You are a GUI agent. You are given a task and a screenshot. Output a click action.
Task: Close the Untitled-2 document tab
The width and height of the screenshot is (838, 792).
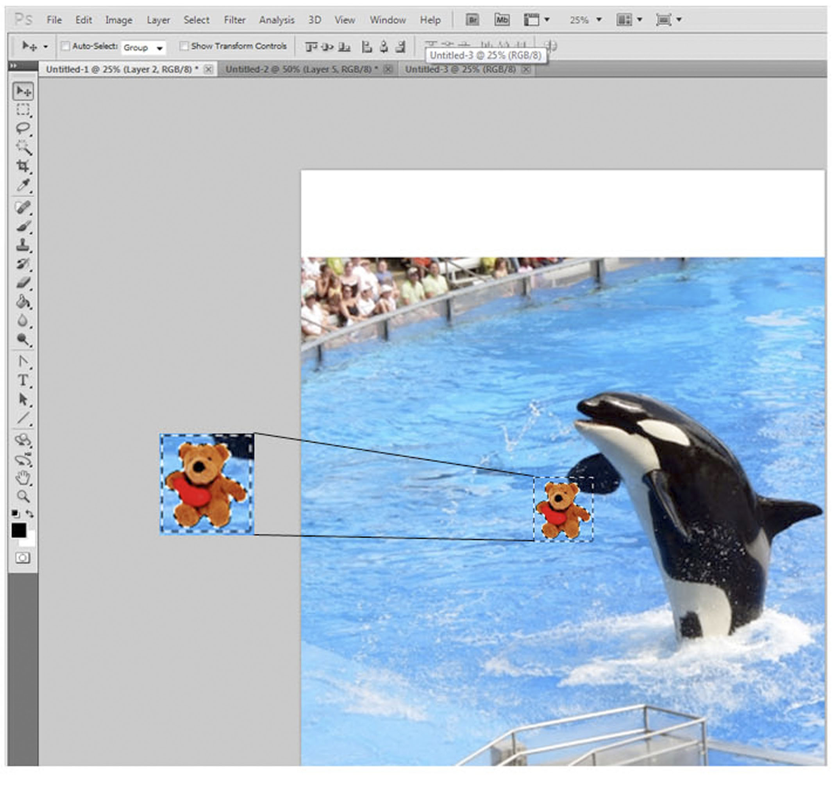[388, 70]
